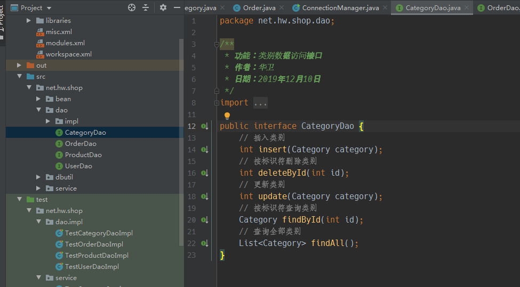Select UserDao interface in tree
Screen dimensions: 520x287
click(x=78, y=166)
